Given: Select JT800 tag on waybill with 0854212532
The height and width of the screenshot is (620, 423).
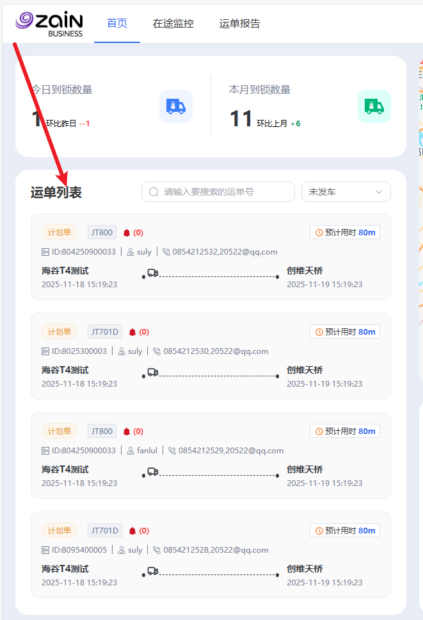Looking at the screenshot, I should pyautogui.click(x=102, y=233).
